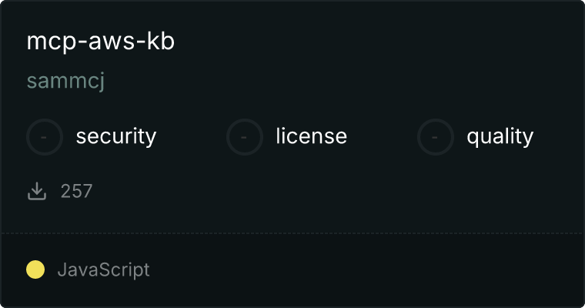585x308 pixels.
Task: Click the download arrow tray icon
Action: tap(37, 191)
